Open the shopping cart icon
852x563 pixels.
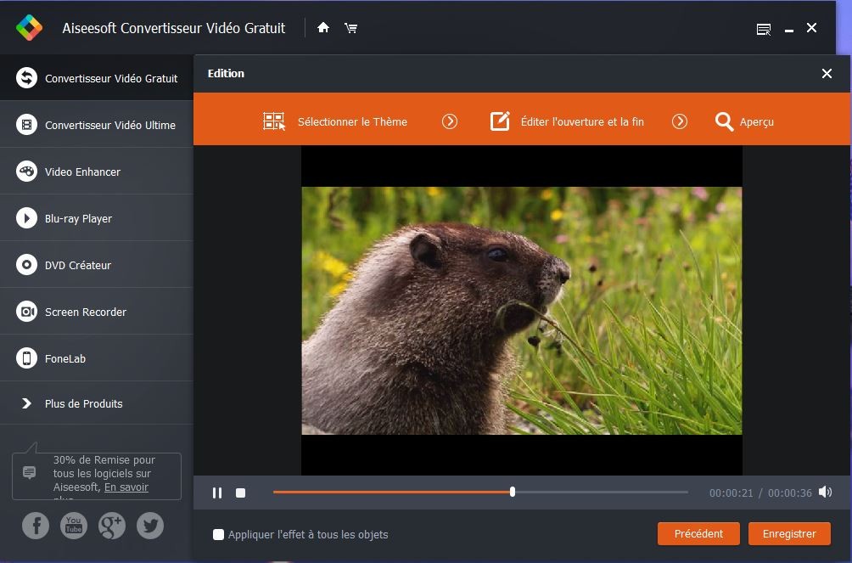(x=351, y=28)
